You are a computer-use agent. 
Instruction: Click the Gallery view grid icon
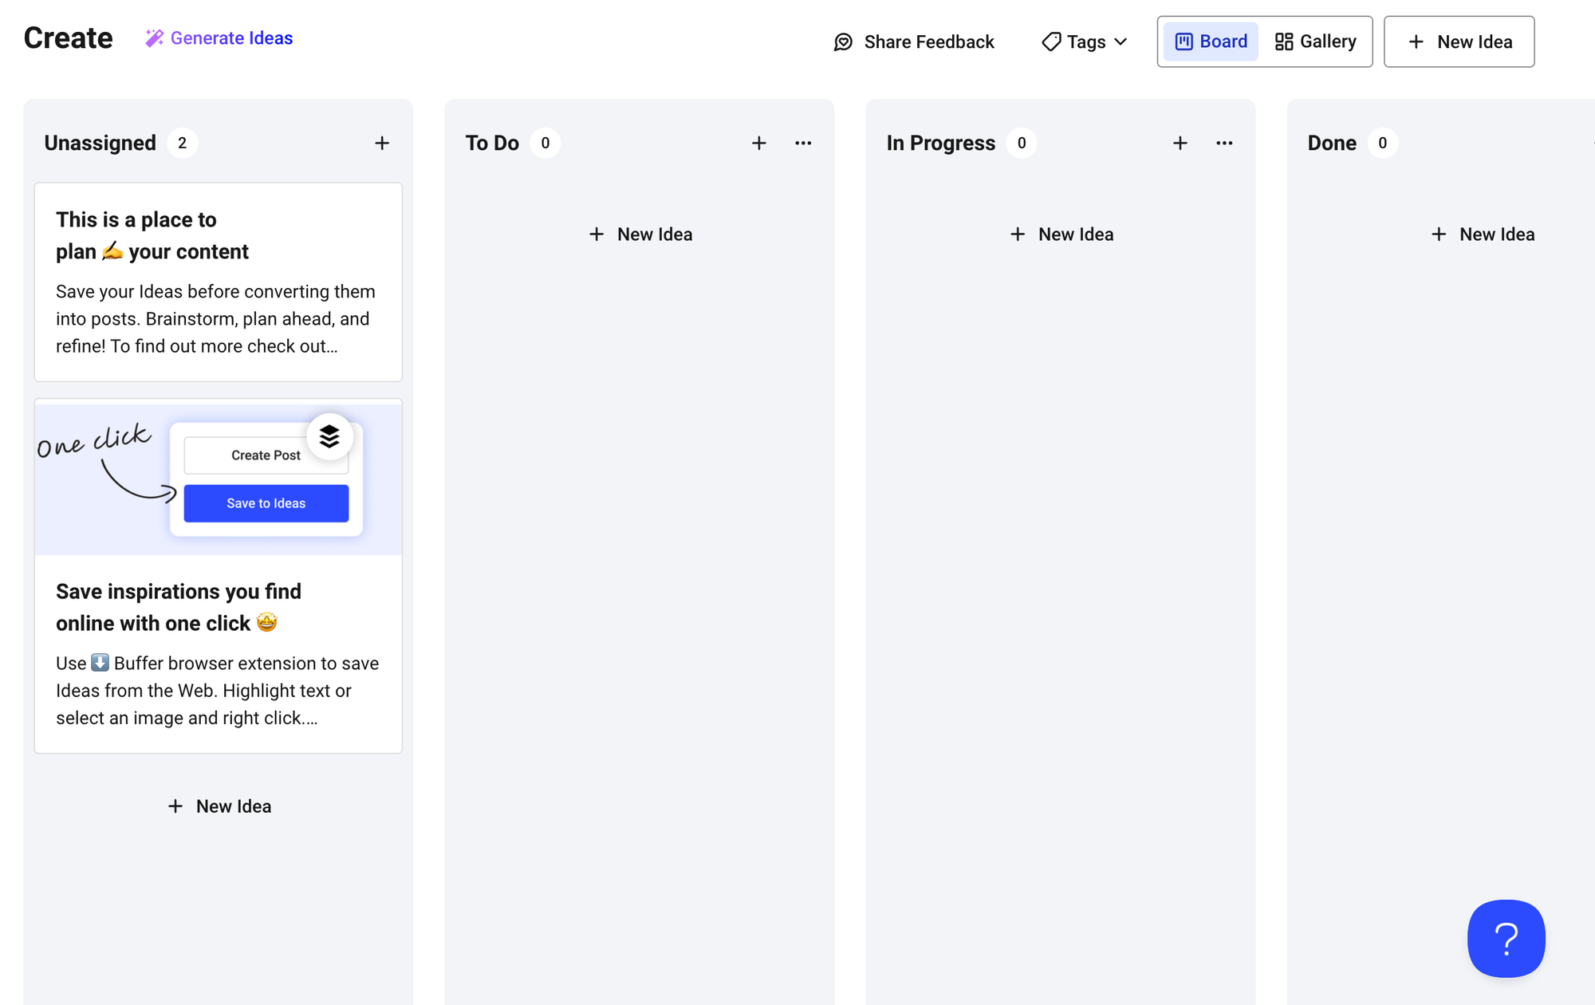pyautogui.click(x=1284, y=40)
